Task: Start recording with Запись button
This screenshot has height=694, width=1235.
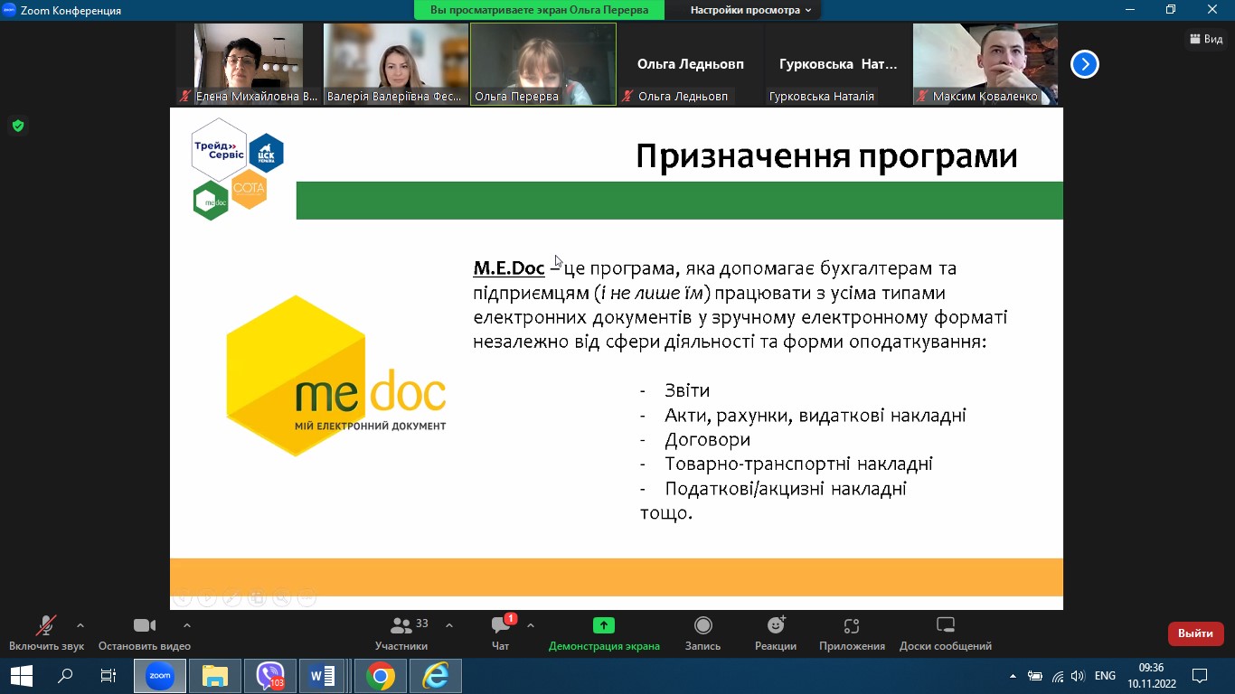Action: (x=702, y=633)
